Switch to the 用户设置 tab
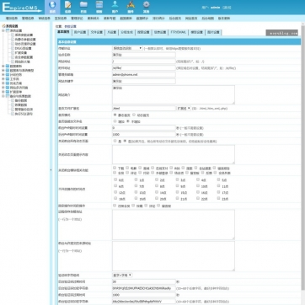This screenshot has height=305, width=305. coord(80,32)
